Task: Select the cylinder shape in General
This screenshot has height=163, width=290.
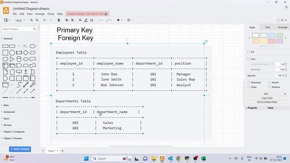Action: pos(19,59)
